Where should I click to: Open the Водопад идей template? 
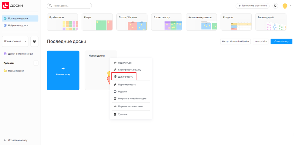click(271, 22)
